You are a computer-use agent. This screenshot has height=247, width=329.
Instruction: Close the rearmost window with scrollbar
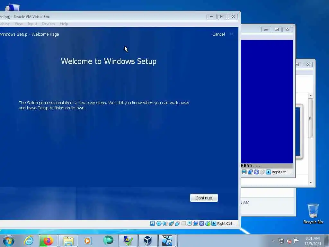307,64
